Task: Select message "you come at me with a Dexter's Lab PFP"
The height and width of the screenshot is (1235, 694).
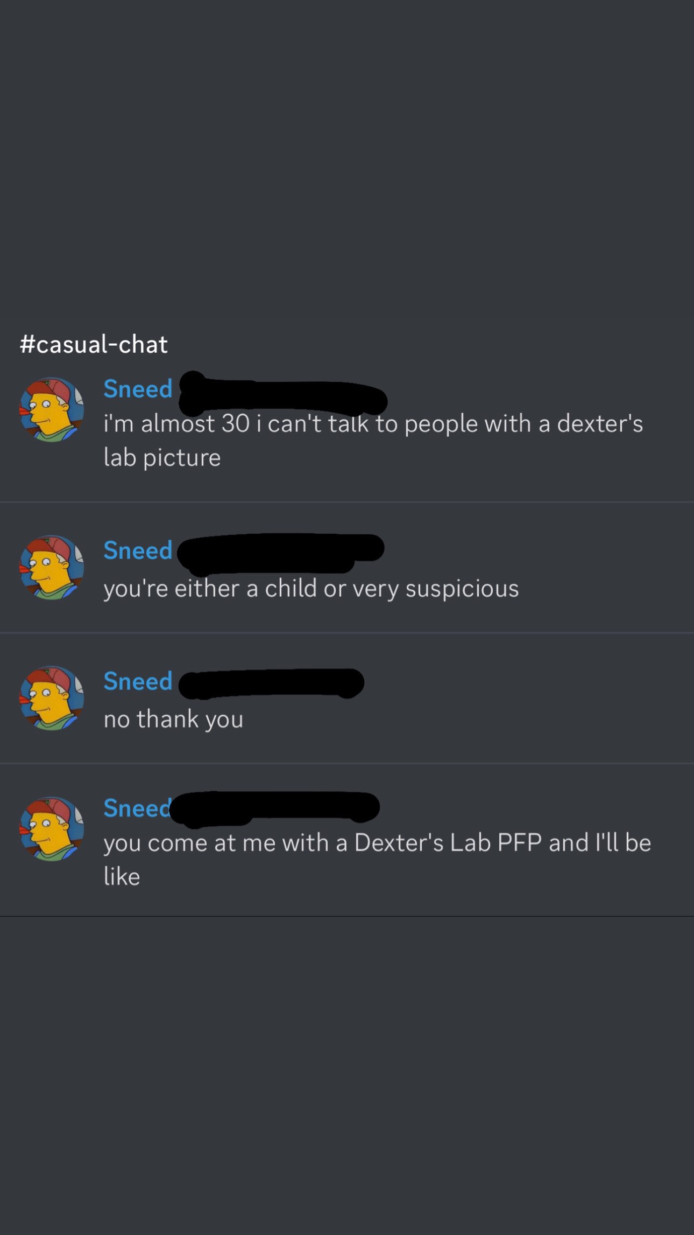Action: 377,859
